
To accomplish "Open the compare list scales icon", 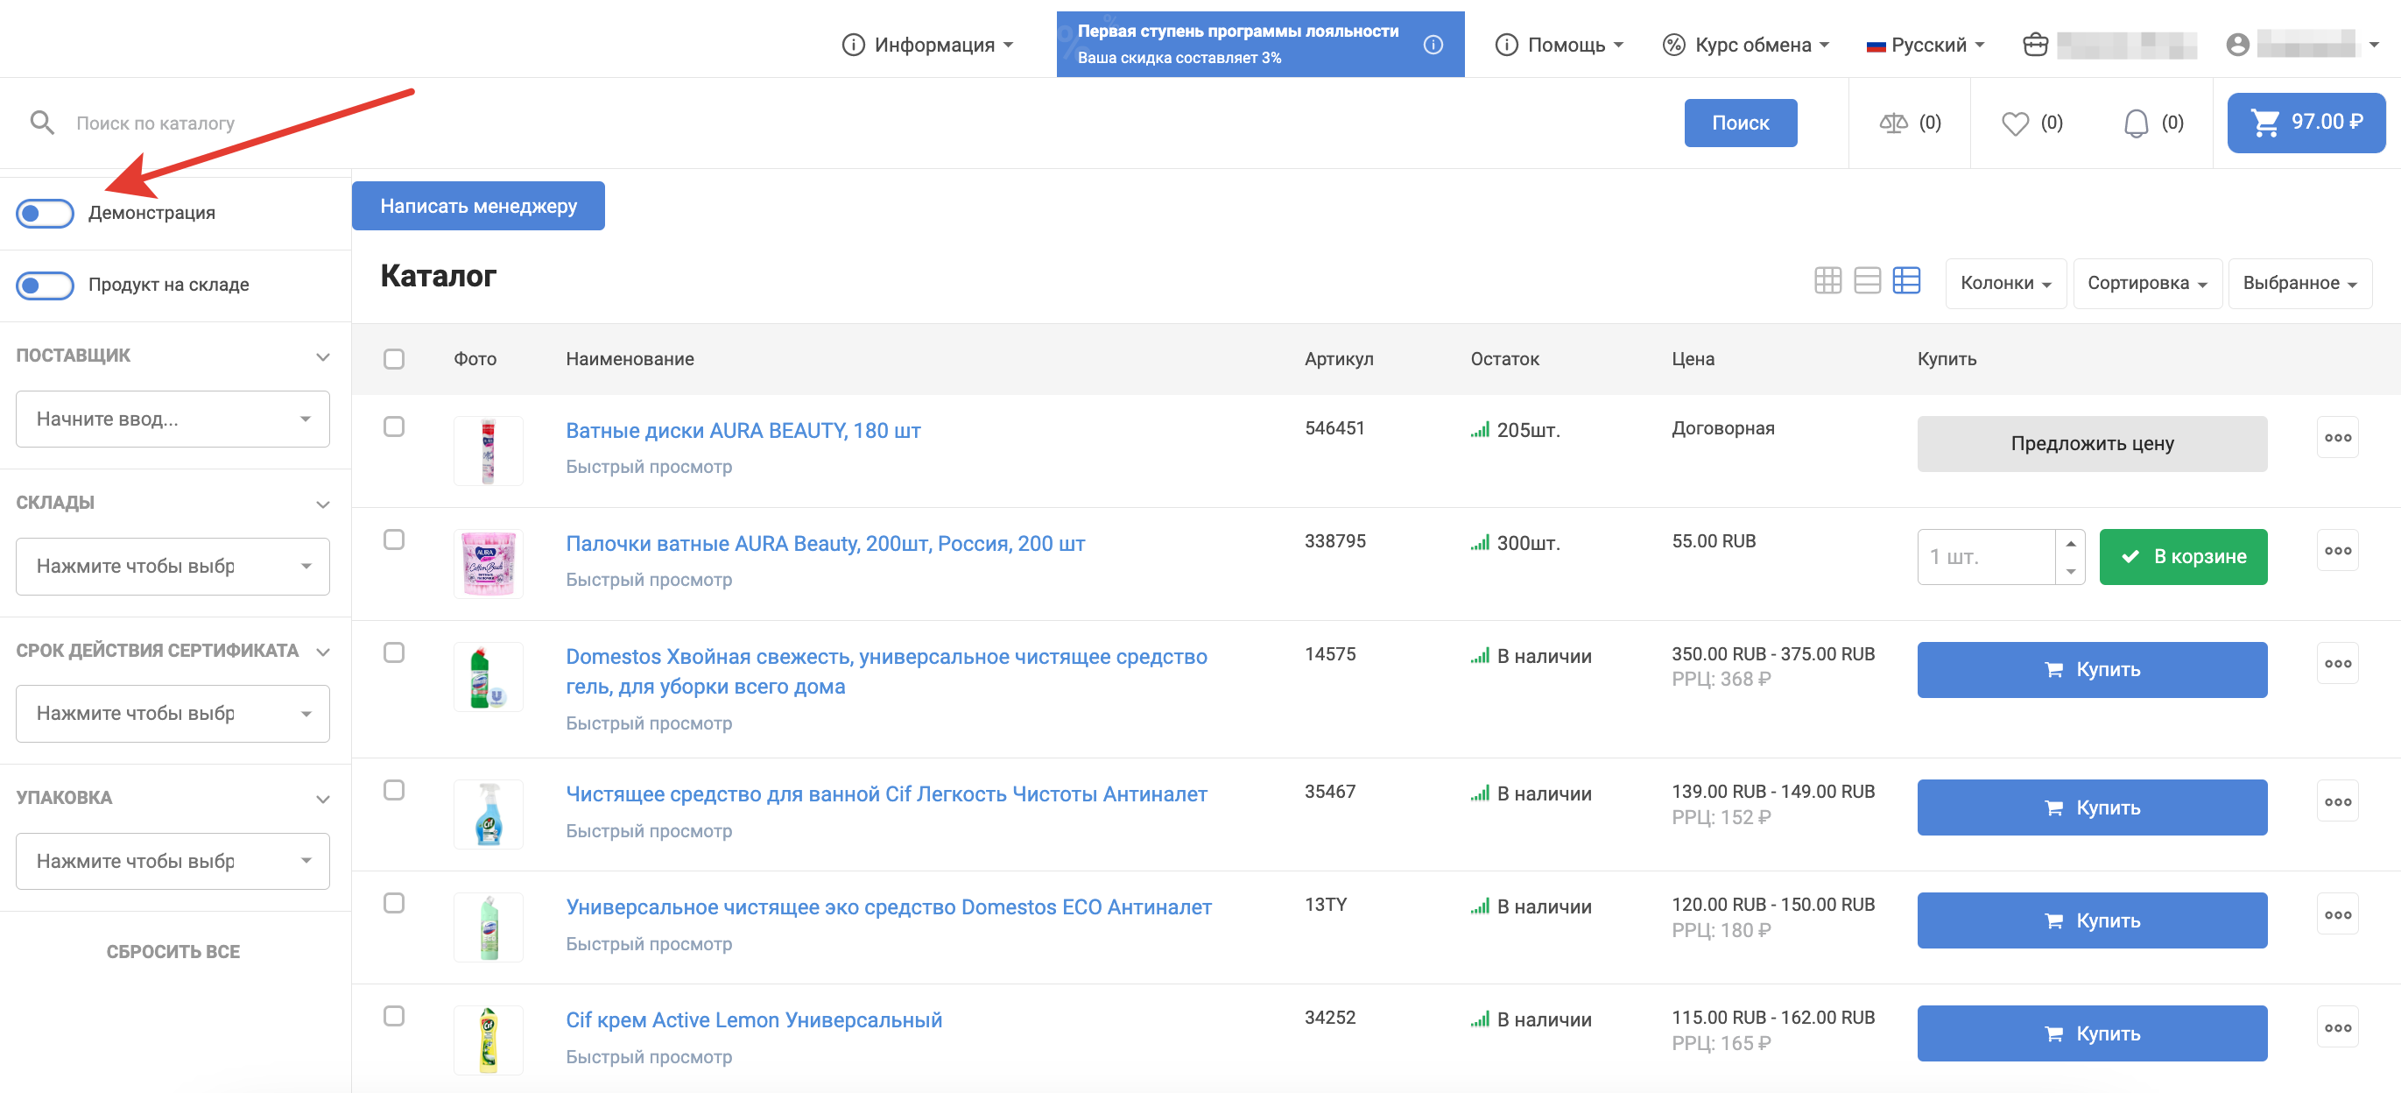I will 1893,123.
